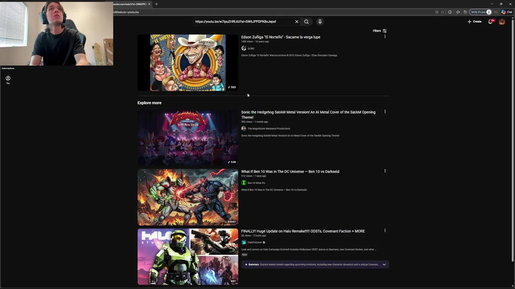Open options menu for Edson Zuñiga video
Screen dimensions: 515x289
[385, 37]
